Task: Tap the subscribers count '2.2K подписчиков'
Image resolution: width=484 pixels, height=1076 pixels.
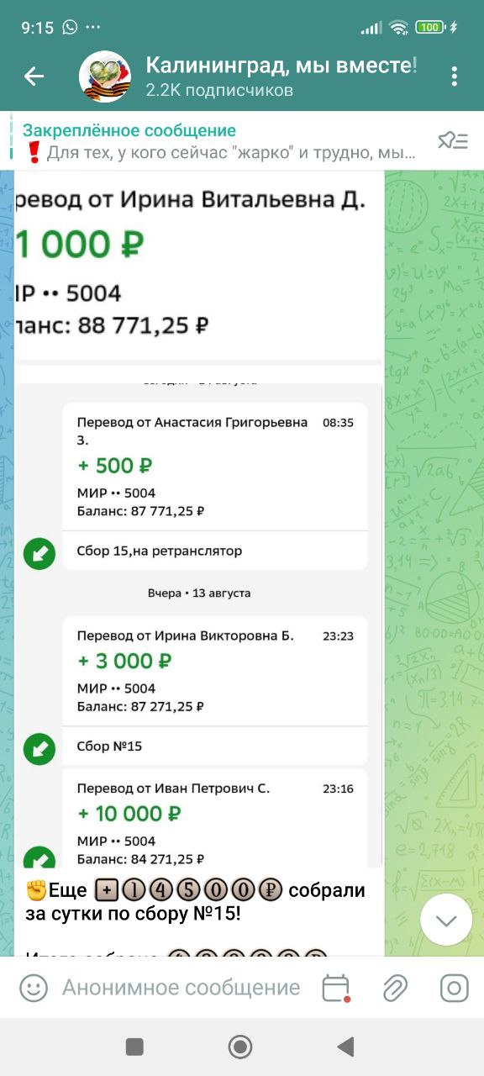Action: point(219,90)
